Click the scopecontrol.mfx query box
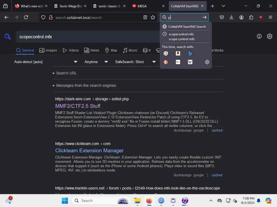Image resolution: width=277 pixels, height=207 pixels. click(88, 37)
